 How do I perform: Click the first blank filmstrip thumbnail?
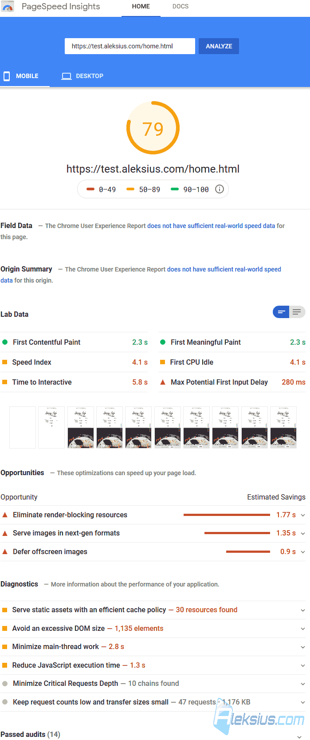coord(23,427)
